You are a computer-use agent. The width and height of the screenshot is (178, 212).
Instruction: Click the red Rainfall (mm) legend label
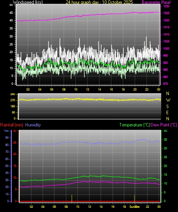click(11, 125)
